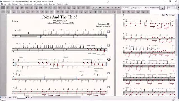Image resolution: width=179 pixels, height=101 pixels.
Task: Go to the first page
Action: coord(14,97)
